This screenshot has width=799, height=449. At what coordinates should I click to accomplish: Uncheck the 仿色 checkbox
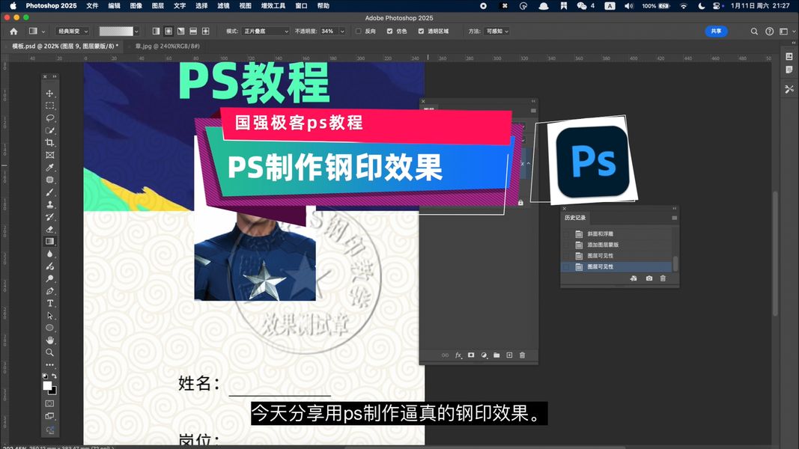coord(390,31)
